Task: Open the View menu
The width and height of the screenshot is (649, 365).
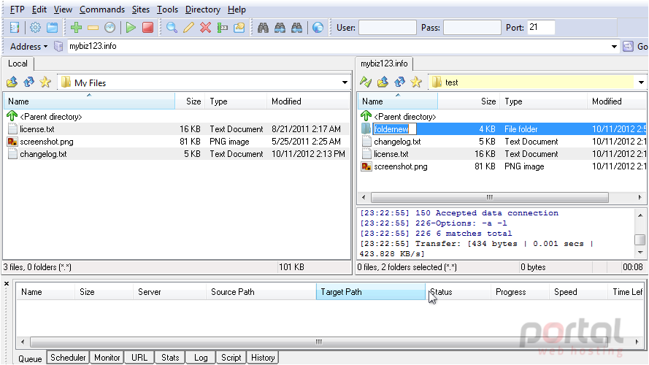Action: 63,9
